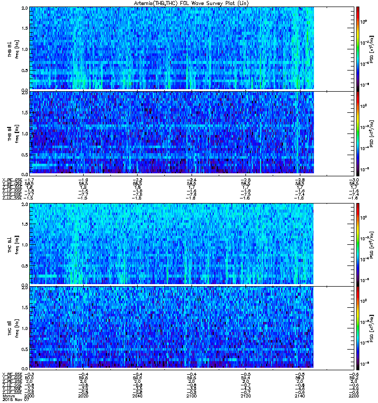Click the X_RE_GSE label below the THB panels
Image resolution: width=378 pixels, height=403 pixels.
12,180
